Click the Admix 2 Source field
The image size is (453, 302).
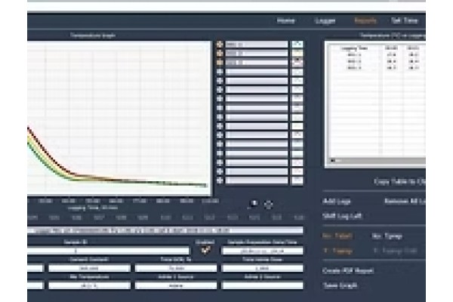(262, 285)
